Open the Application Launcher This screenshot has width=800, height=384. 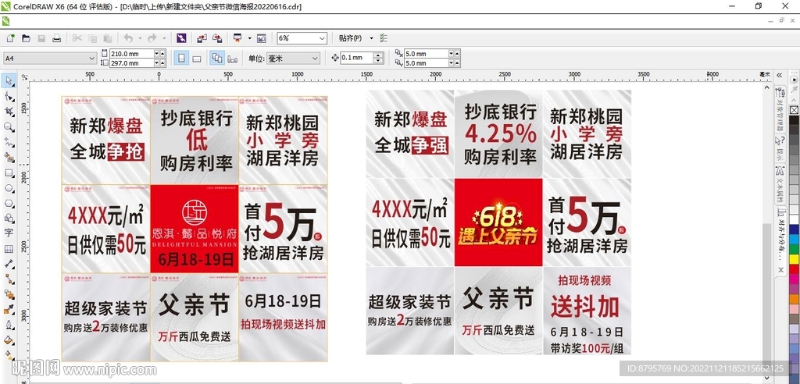coord(237,38)
